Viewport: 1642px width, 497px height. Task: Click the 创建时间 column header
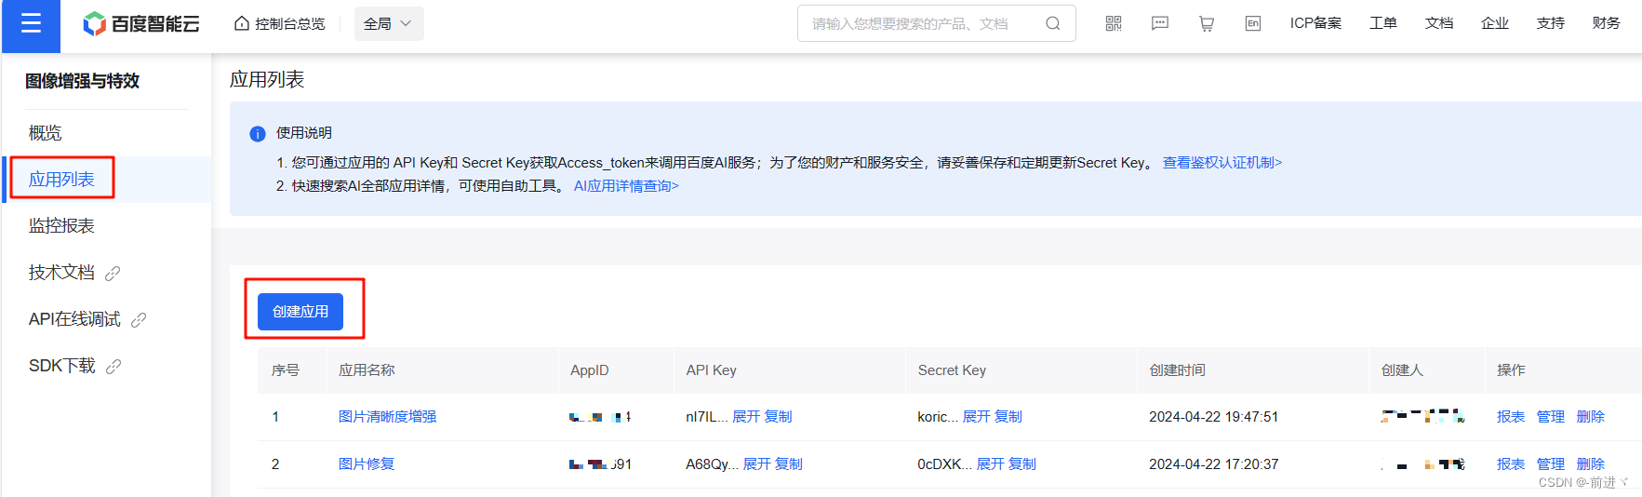click(1177, 370)
